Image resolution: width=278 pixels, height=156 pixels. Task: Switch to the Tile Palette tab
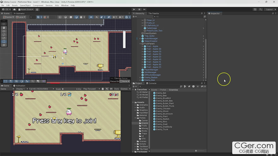pos(153,14)
